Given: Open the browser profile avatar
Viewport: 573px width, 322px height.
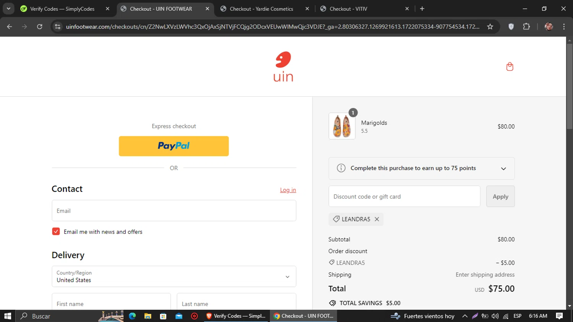Looking at the screenshot, I should click(x=549, y=26).
